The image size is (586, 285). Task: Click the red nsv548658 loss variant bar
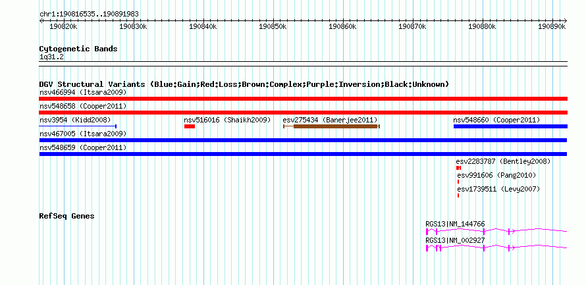click(303, 113)
